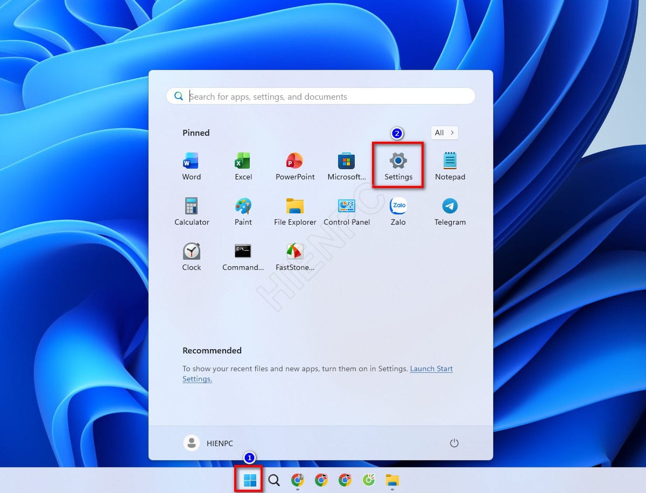Image resolution: width=646 pixels, height=493 pixels.
Task: Click the Windows Start button on taskbar
Action: (x=249, y=480)
